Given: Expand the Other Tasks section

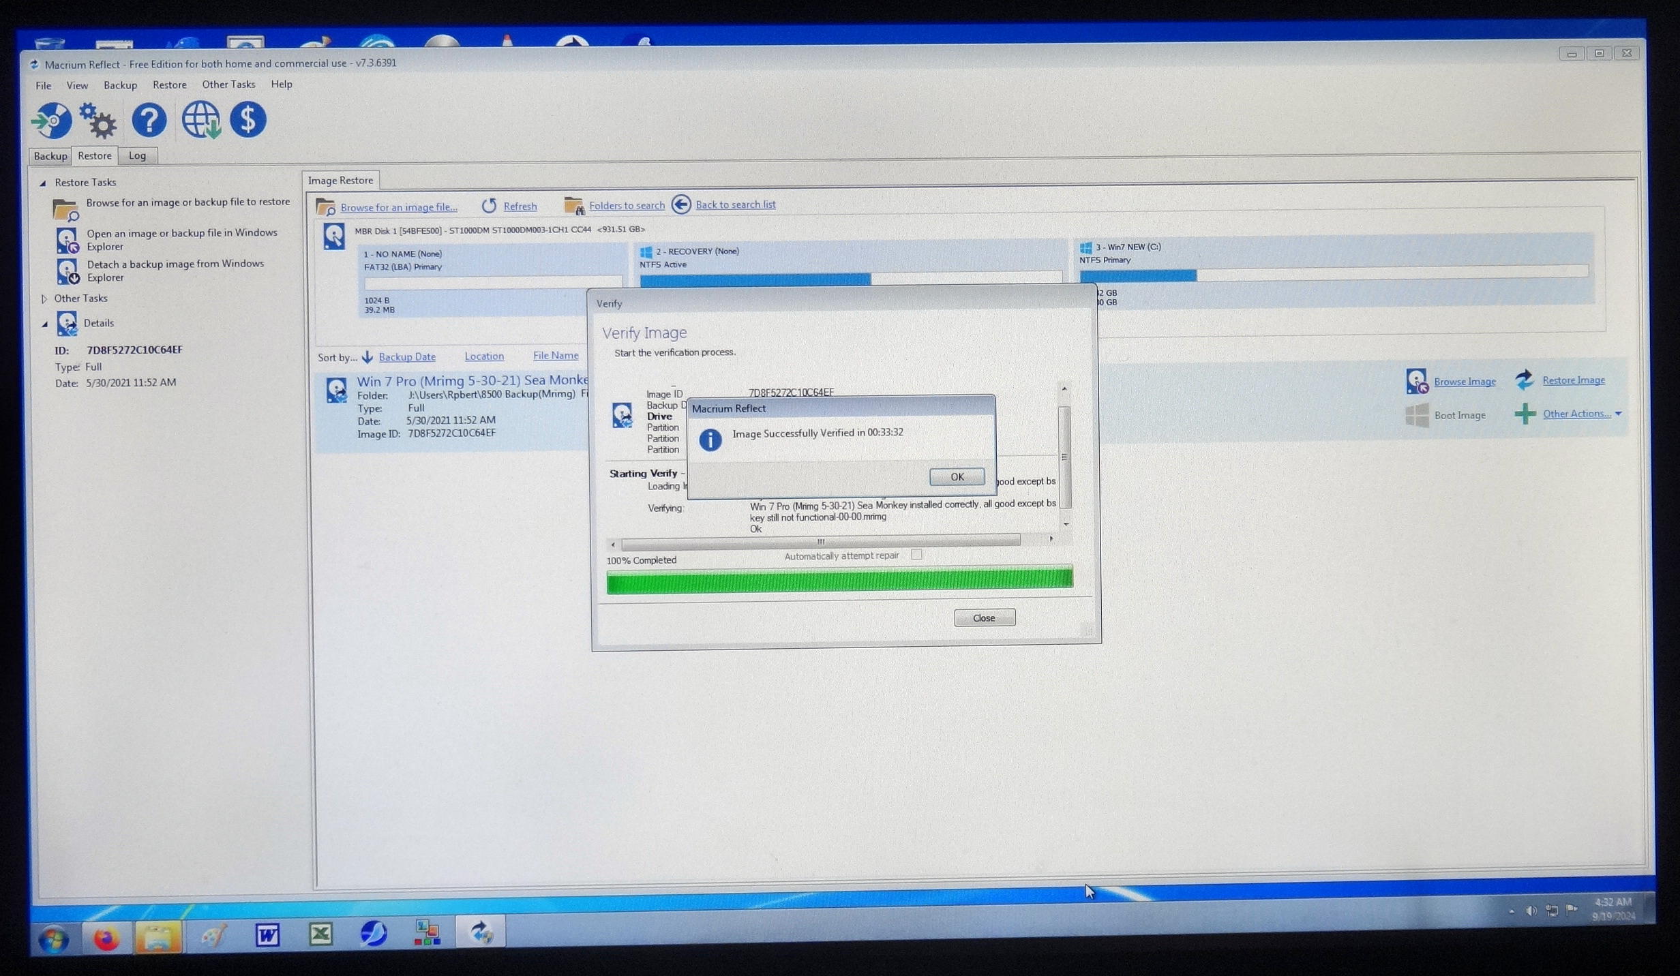Looking at the screenshot, I should tap(44, 299).
